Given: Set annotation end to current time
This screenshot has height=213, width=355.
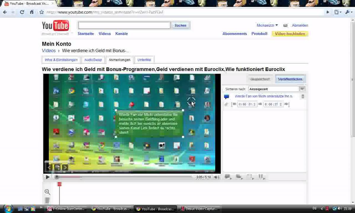Looking at the screenshot, I should (286, 104).
